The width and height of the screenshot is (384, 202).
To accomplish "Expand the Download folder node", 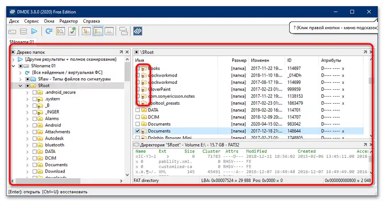I will click(x=27, y=171).
